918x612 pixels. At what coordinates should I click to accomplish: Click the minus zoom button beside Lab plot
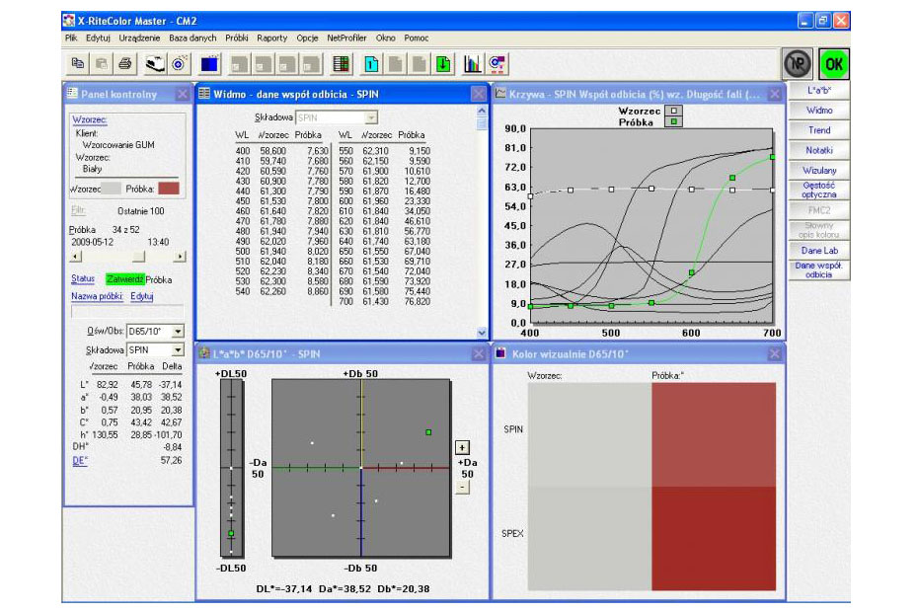click(x=462, y=487)
